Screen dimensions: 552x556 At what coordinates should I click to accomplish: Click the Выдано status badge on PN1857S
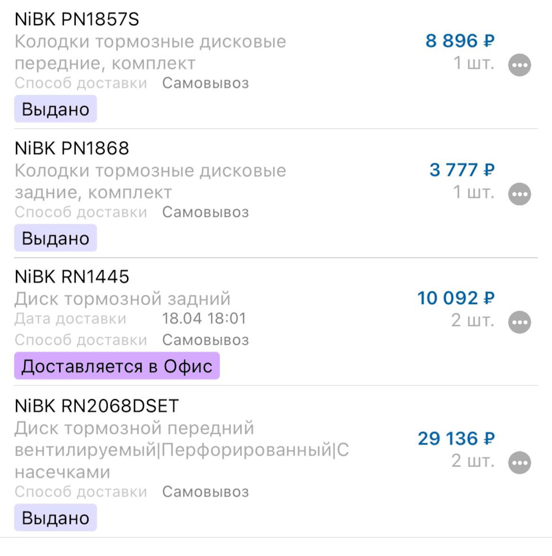click(x=55, y=108)
